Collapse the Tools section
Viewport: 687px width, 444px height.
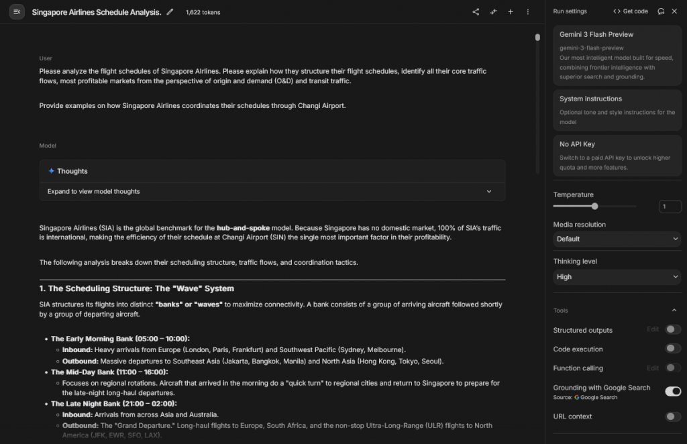coord(674,311)
